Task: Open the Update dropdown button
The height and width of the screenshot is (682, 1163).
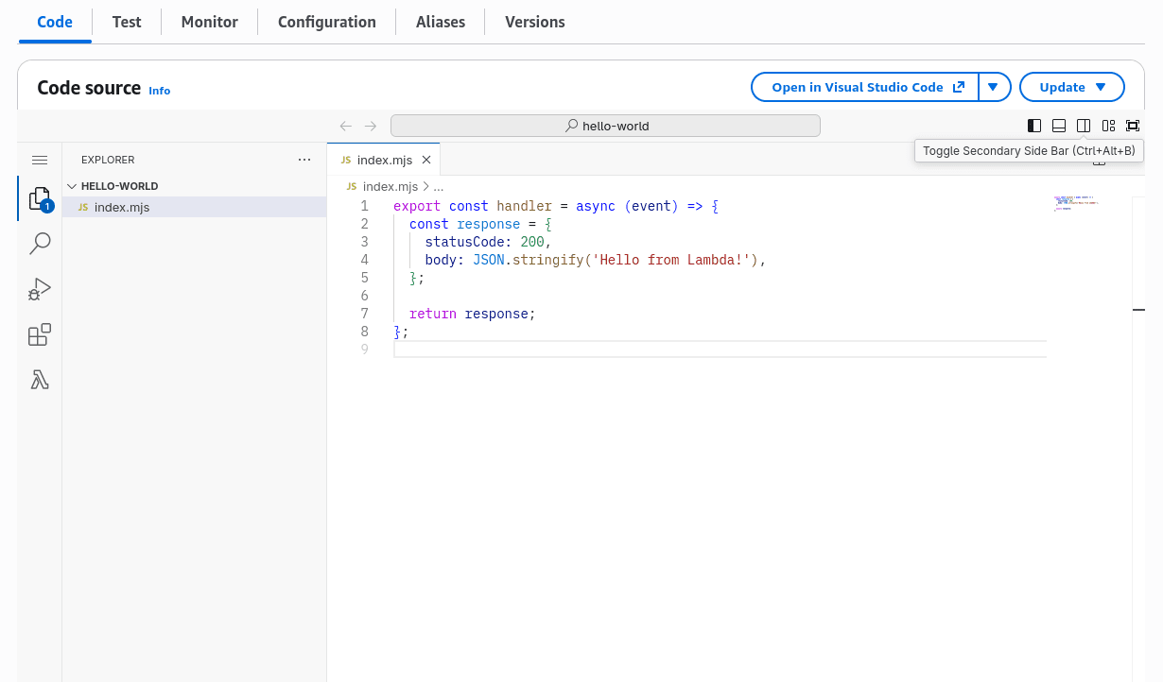Action: [1072, 87]
